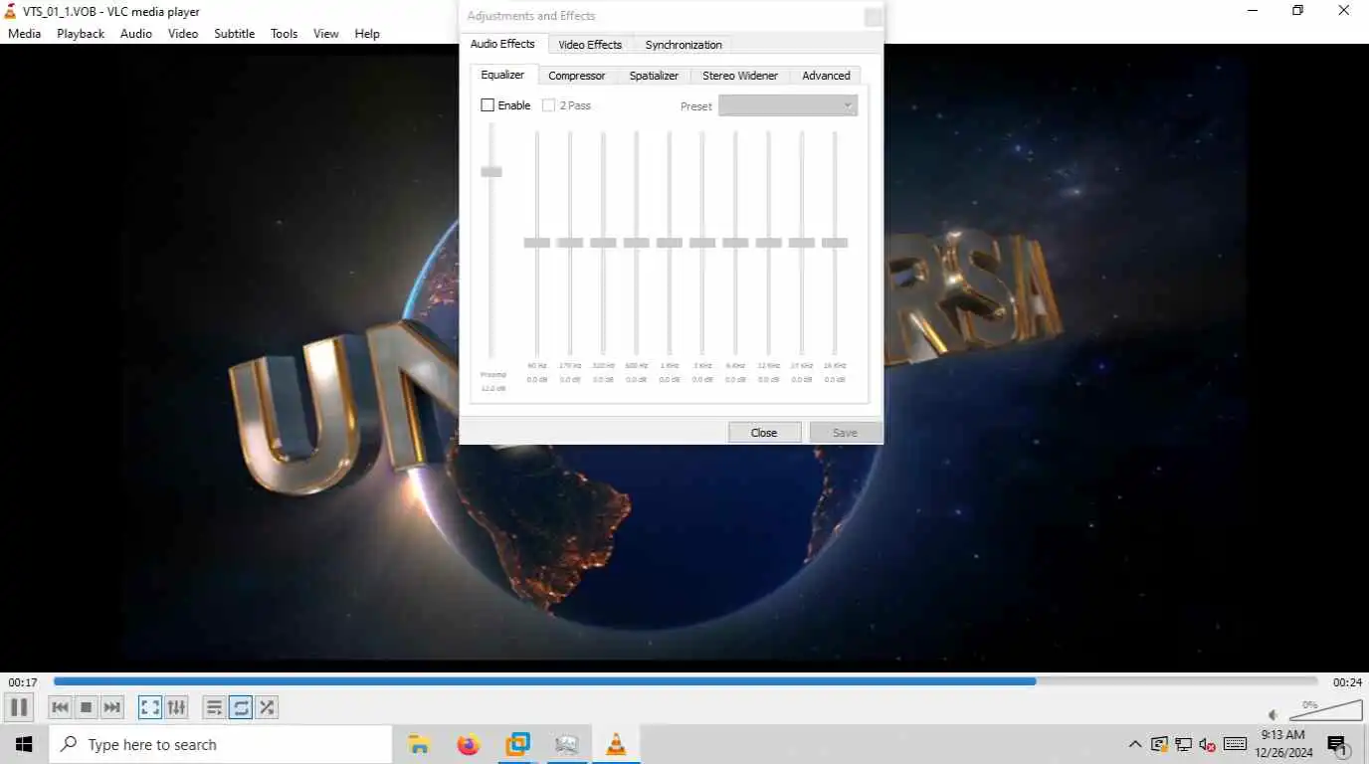Open the Help menu

[367, 33]
